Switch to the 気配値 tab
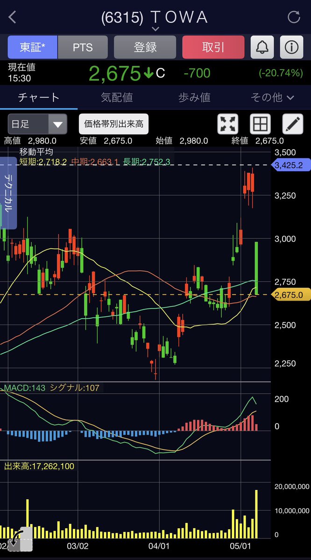Screen dimensions: 311x560 (x=117, y=98)
